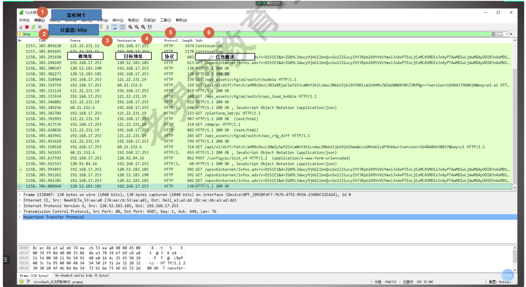The height and width of the screenshot is (287, 526).
Task: Select GET /wps_assets/cfg/ad/switch/wps_cfg_diff row
Action: coord(265,136)
